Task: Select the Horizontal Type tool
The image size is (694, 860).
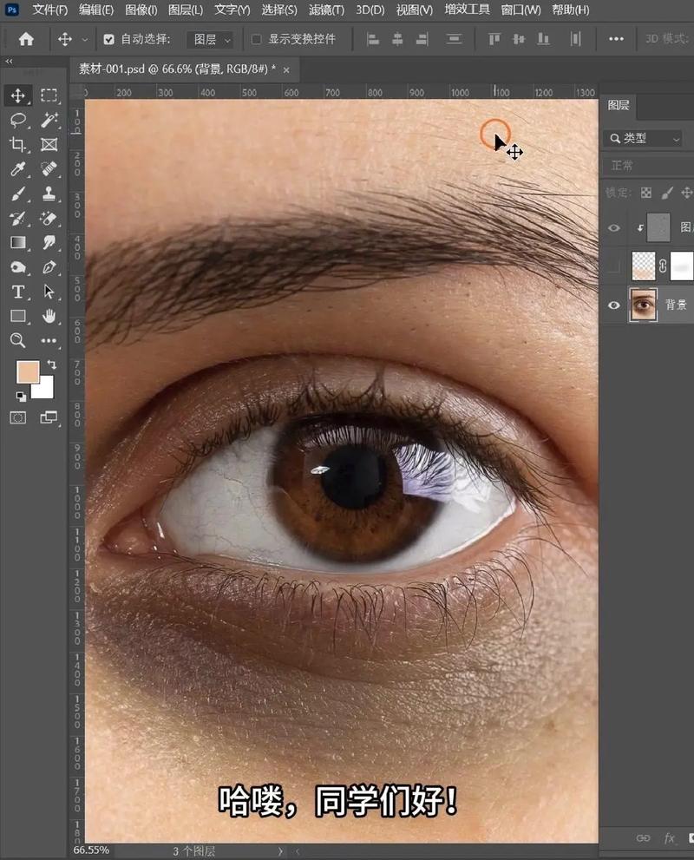Action: coord(17,292)
